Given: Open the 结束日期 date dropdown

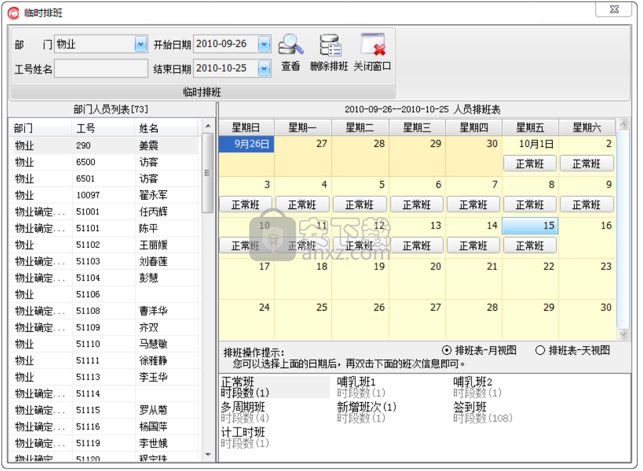Looking at the screenshot, I should coord(264,69).
